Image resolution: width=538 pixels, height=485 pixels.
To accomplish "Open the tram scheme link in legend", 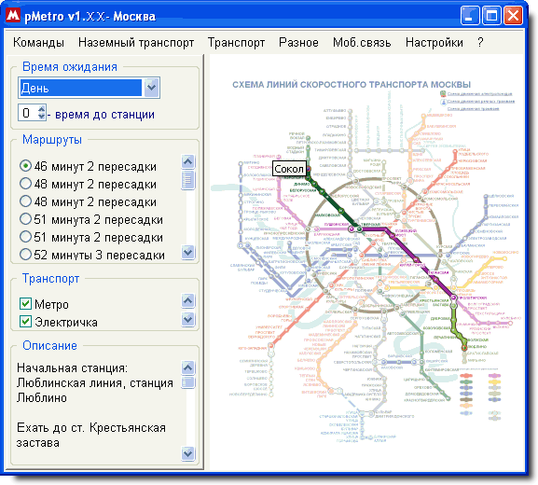I will [x=473, y=109].
